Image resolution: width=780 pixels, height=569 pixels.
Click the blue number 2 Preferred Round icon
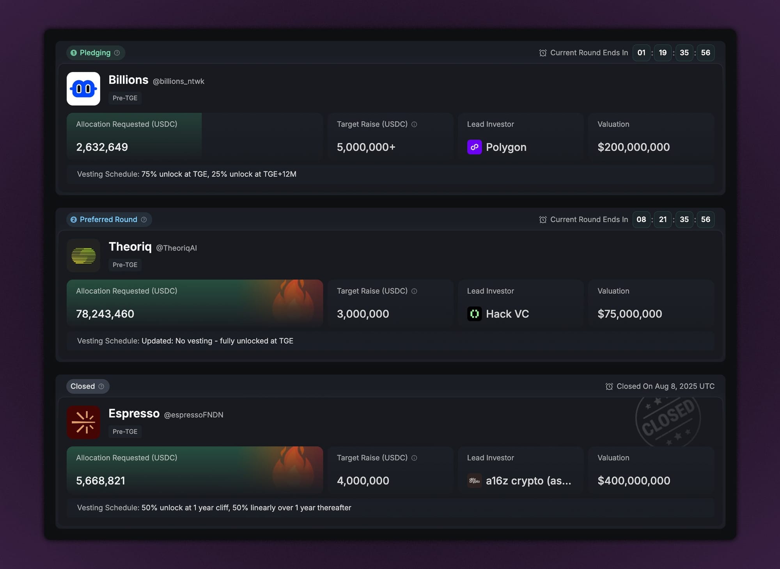[74, 220]
